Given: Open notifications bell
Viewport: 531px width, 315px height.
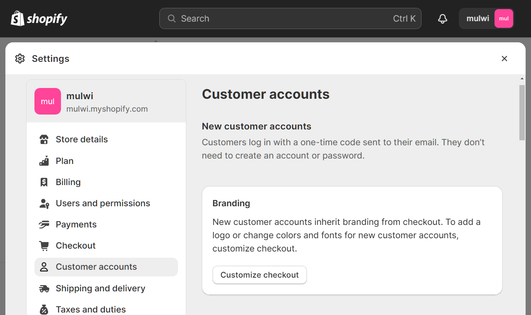Looking at the screenshot, I should pos(443,19).
